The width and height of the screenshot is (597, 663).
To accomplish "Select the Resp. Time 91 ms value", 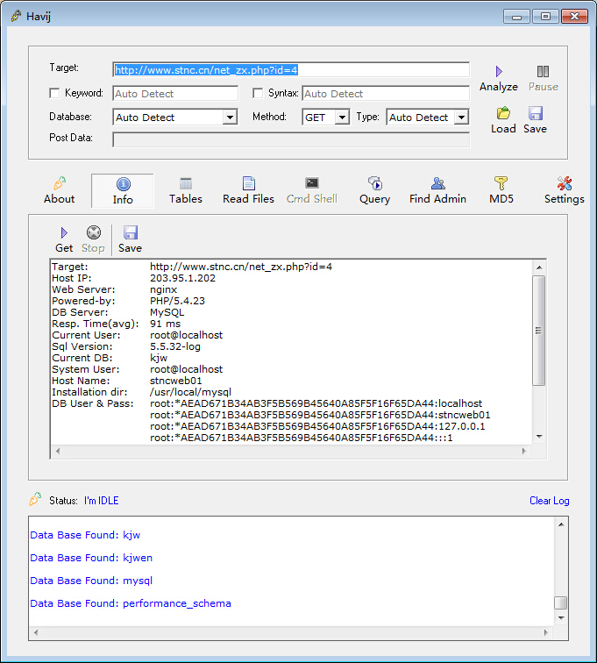I will [x=165, y=324].
